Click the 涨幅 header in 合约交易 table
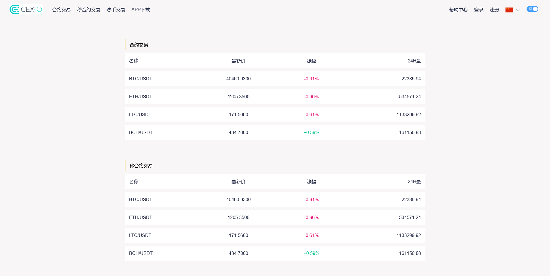Viewport: 550px width, 276px height. point(311,61)
